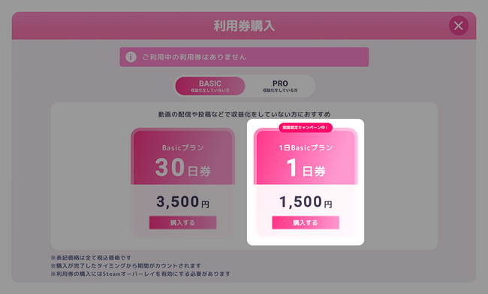This screenshot has height=294, width=488.
Task: Click the large 30 numeral on the Basic card
Action: [170, 168]
